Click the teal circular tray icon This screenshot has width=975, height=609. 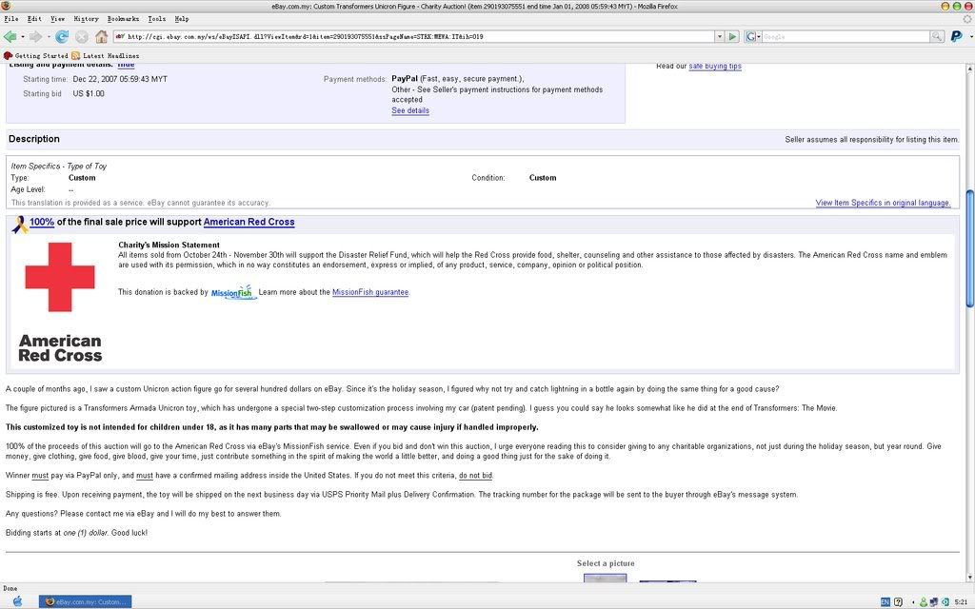click(x=945, y=601)
